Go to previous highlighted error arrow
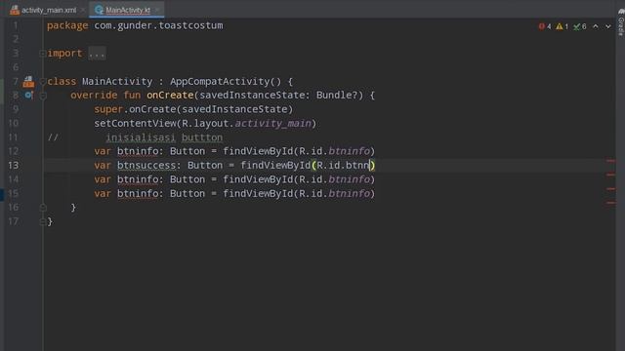This screenshot has width=625, height=351. point(596,26)
